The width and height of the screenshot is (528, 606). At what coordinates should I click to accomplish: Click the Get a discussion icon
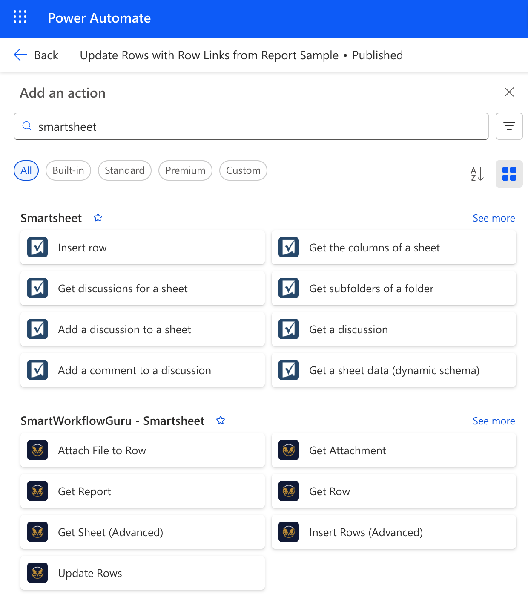point(289,329)
